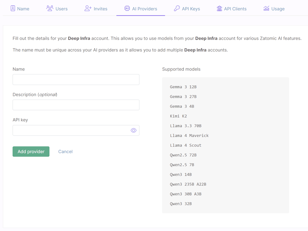The width and height of the screenshot is (308, 231).
Task: Click the Description (optional) label
Action: [x=35, y=95]
